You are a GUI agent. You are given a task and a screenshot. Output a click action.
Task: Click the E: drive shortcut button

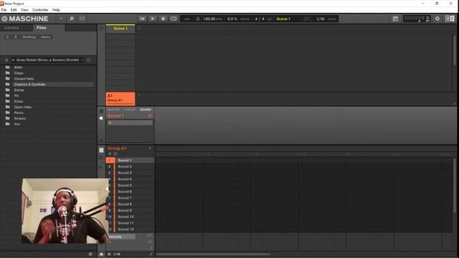16,37
